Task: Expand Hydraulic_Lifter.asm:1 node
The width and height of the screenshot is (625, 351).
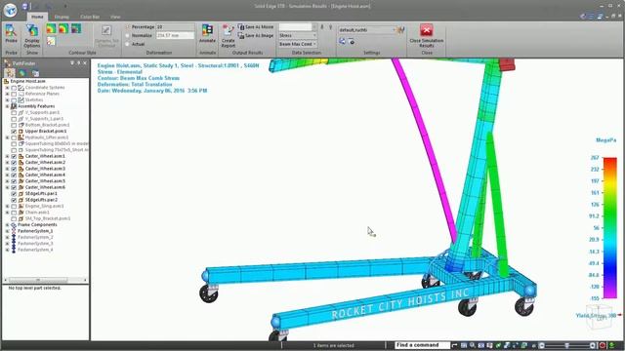Action: coord(7,137)
